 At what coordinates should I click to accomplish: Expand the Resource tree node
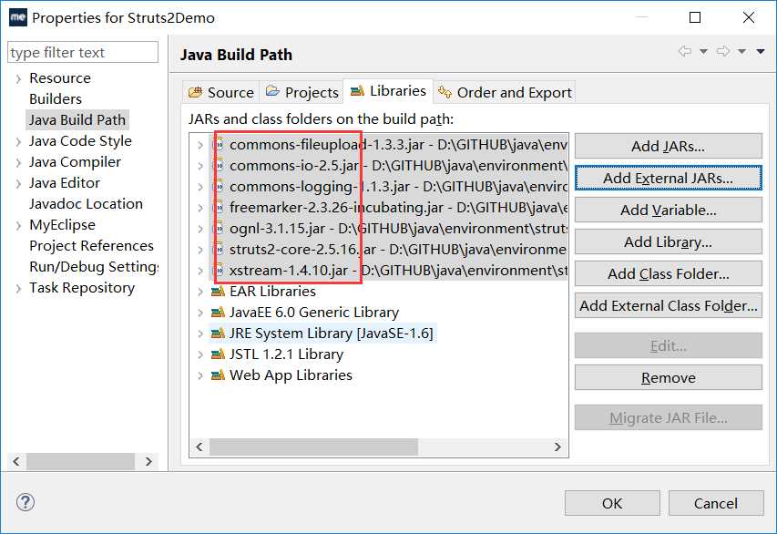click(18, 79)
